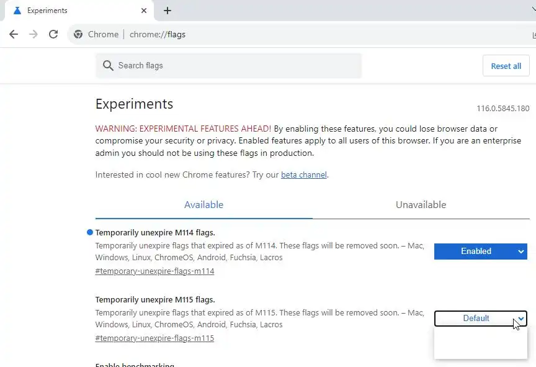Click the chrome://flags address bar URL
Viewport: 536px width, 367px height.
[x=157, y=35]
